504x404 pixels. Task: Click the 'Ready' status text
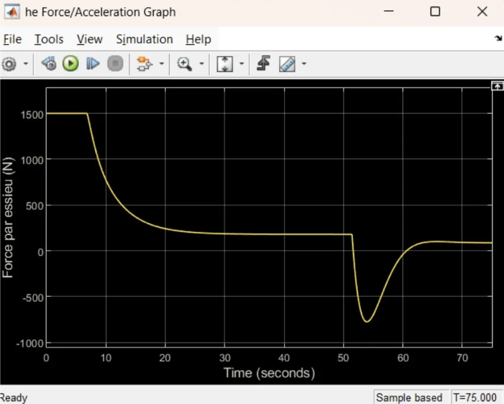(x=13, y=398)
